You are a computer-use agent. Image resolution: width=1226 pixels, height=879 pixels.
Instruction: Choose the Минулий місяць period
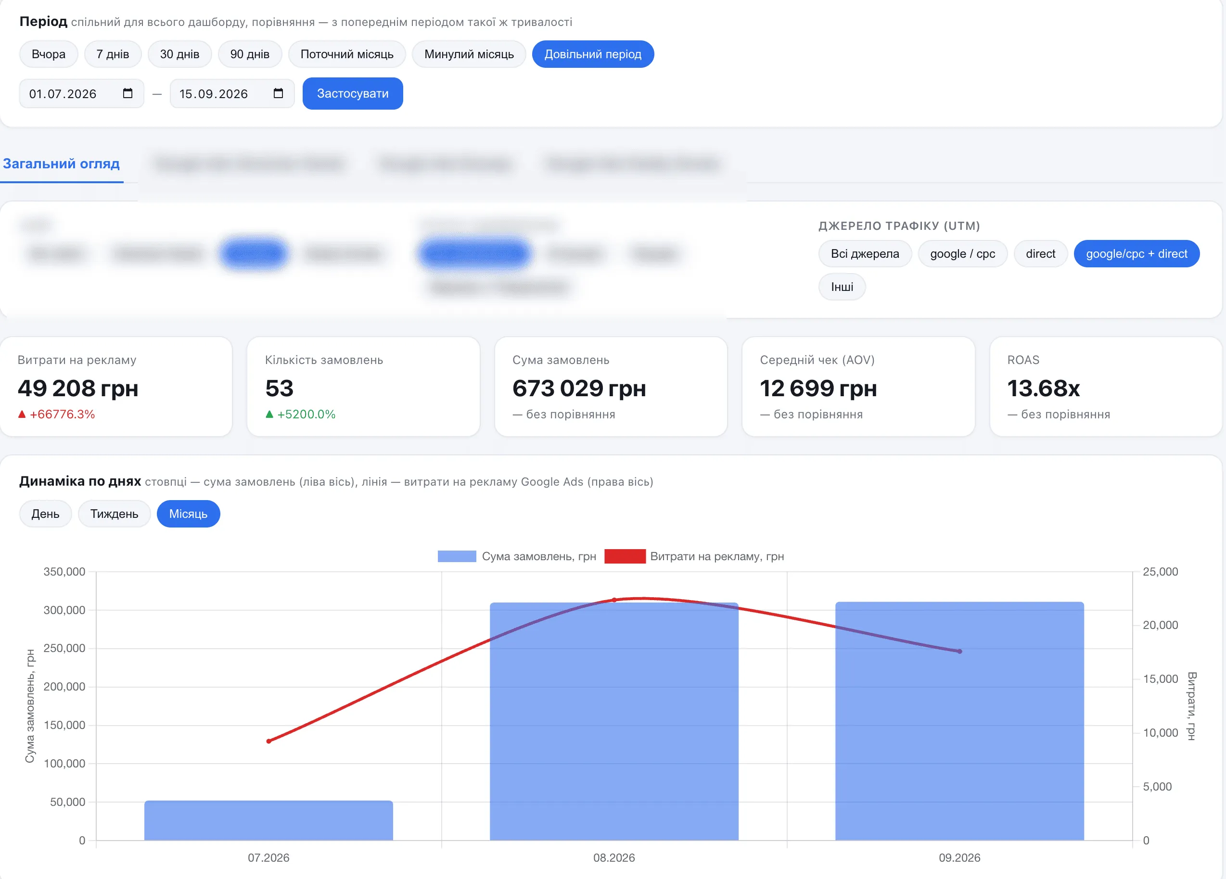[469, 54]
